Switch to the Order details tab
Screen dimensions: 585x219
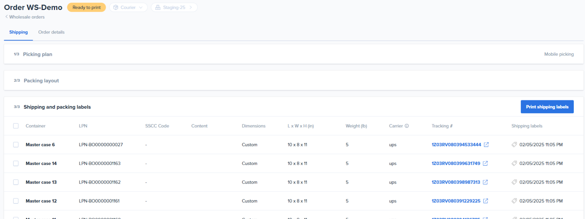coord(51,32)
